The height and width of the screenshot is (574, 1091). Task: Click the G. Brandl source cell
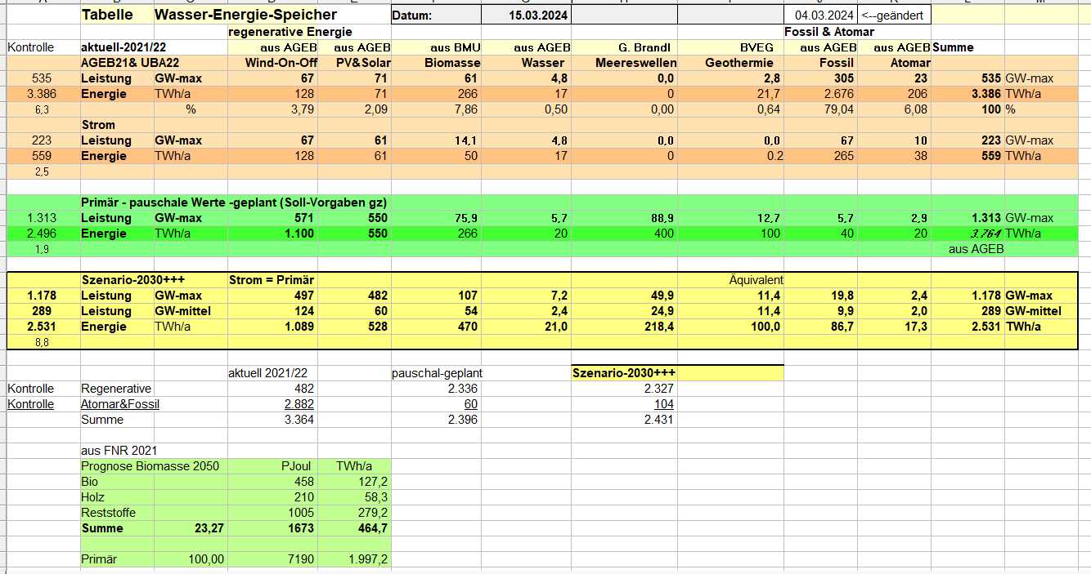(x=645, y=47)
